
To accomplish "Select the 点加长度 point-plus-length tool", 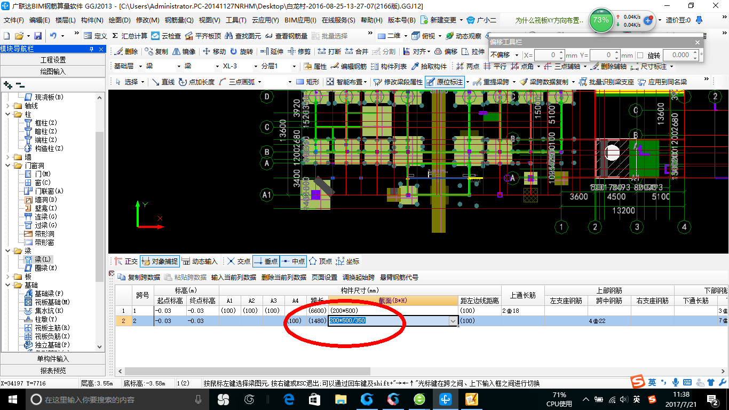I will [197, 82].
